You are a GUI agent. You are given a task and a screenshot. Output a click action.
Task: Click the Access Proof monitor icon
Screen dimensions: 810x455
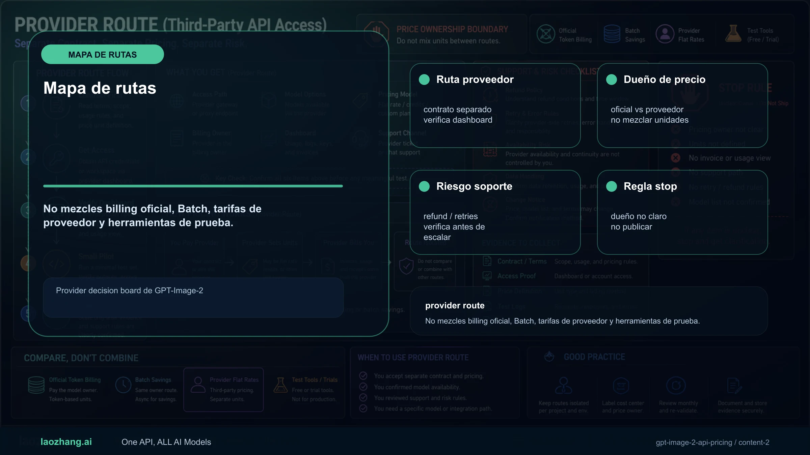coord(487,276)
